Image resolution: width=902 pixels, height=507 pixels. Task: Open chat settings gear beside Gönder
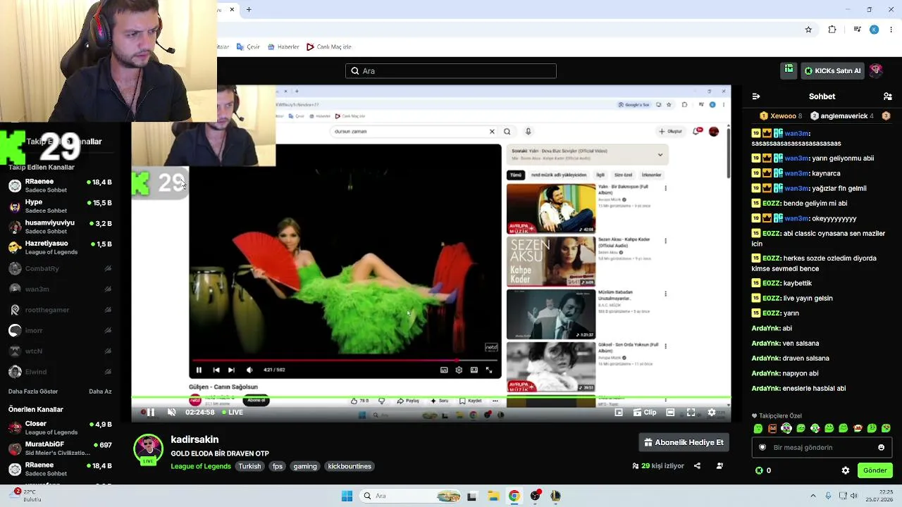coord(846,470)
